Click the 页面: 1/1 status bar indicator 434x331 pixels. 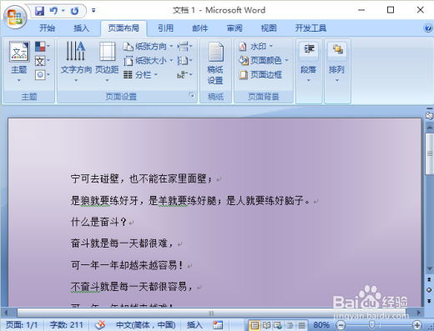pos(22,324)
